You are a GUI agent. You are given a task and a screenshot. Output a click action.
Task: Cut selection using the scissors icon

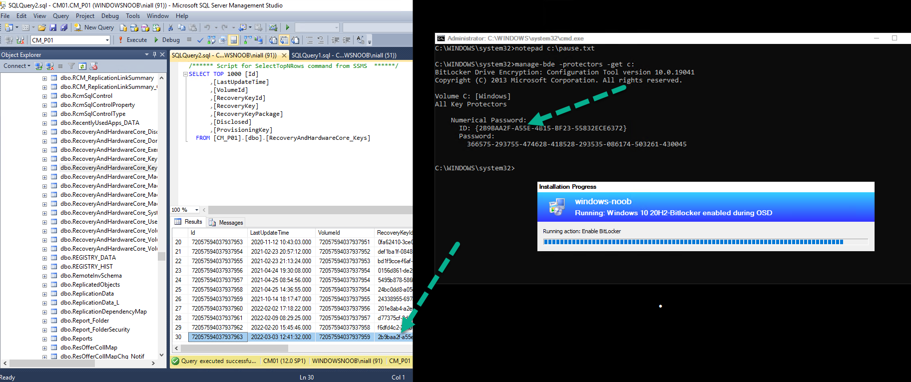coord(170,27)
